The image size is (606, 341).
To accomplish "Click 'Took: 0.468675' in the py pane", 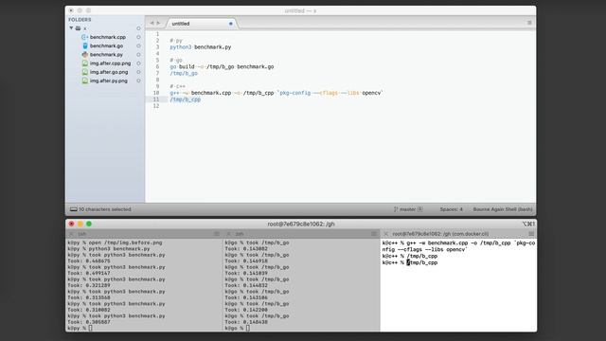I will coord(88,261).
